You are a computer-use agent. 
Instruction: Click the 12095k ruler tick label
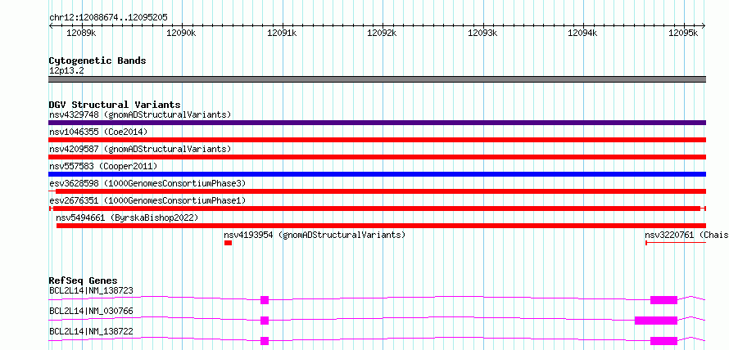click(x=683, y=34)
